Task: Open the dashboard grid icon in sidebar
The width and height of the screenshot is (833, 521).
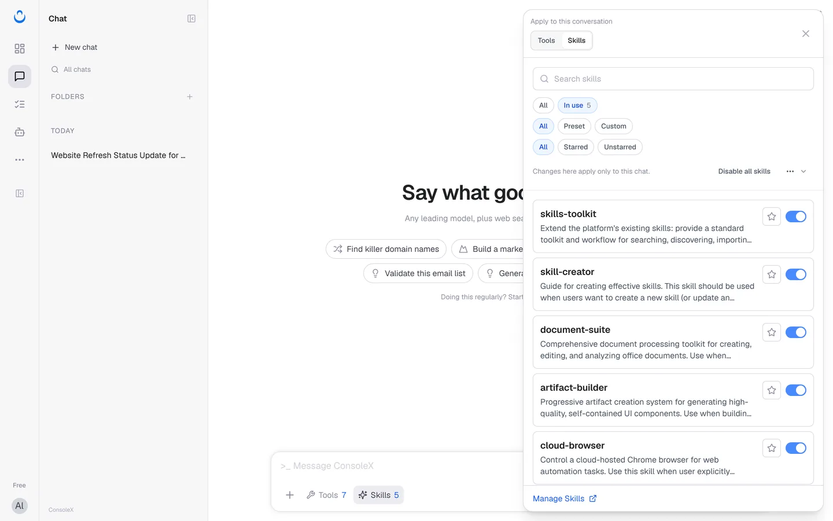Action: click(x=20, y=49)
